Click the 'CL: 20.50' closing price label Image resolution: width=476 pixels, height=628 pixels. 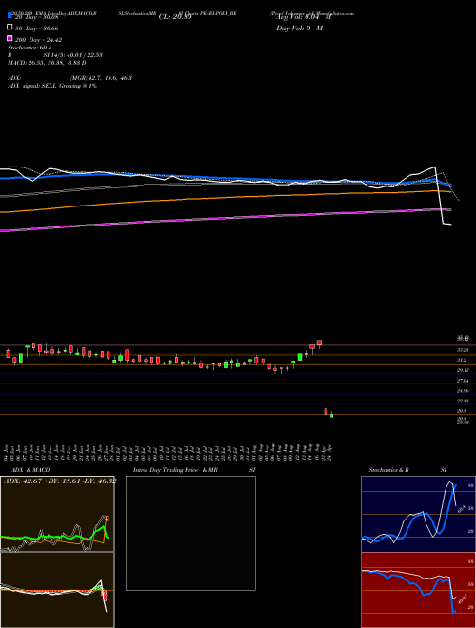point(175,17)
